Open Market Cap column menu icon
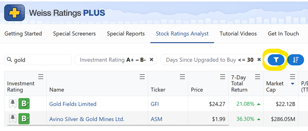 293,77
